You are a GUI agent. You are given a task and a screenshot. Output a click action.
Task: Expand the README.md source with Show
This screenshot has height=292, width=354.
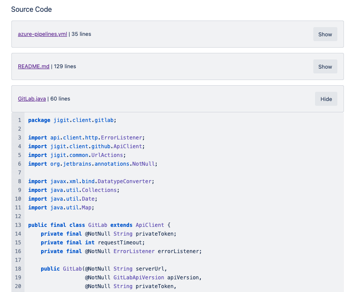[x=325, y=66]
